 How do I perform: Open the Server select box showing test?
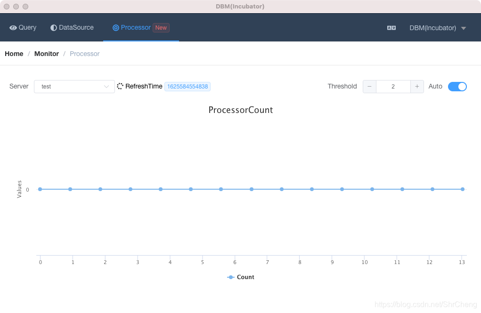point(74,87)
